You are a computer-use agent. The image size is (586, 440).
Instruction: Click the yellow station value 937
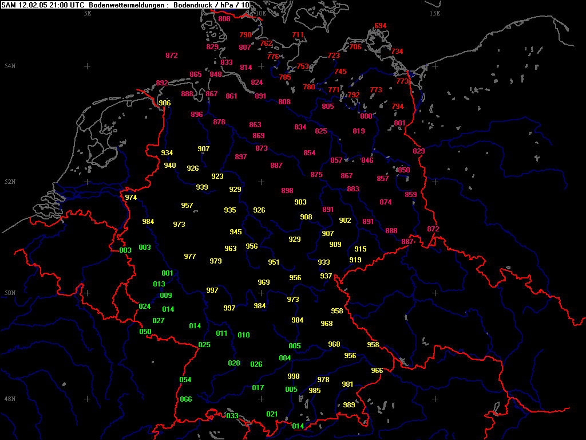(x=326, y=276)
